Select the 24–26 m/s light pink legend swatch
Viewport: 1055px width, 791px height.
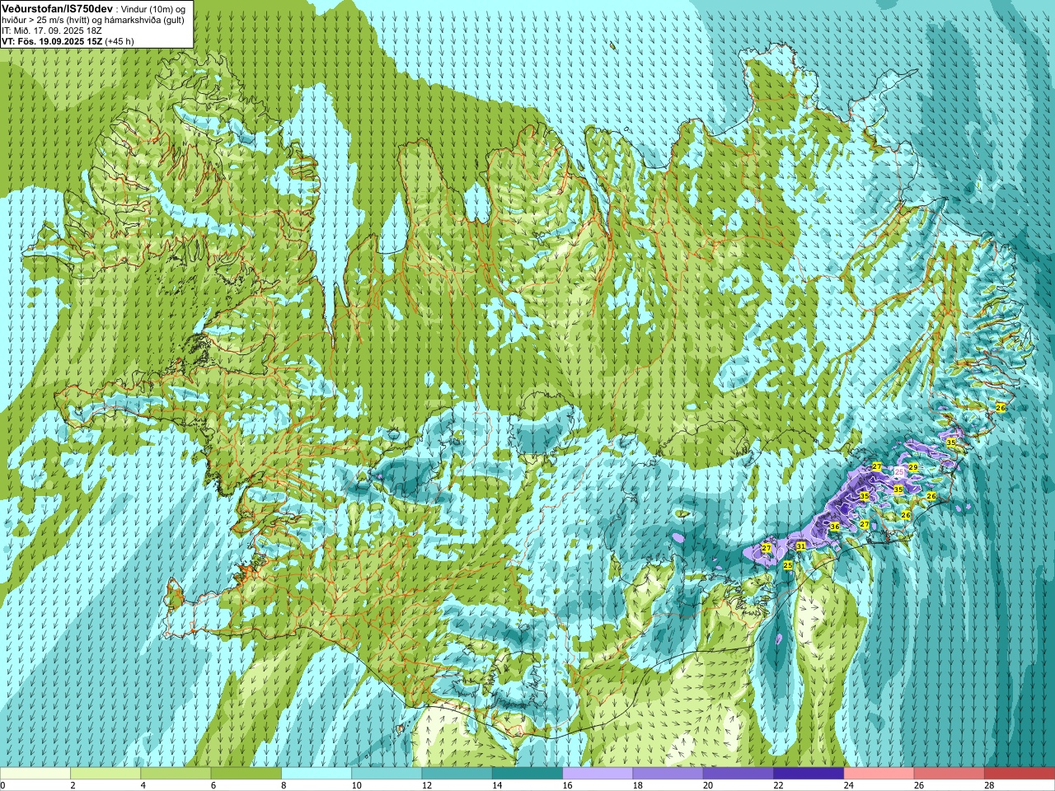click(x=879, y=773)
